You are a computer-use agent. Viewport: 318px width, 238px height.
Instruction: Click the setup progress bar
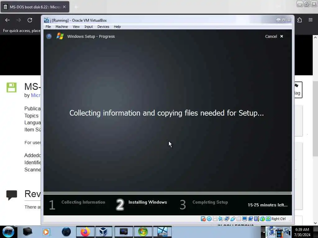167,193
